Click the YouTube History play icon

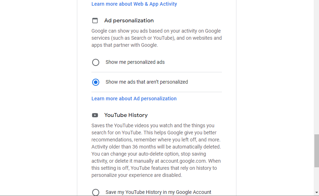95,115
